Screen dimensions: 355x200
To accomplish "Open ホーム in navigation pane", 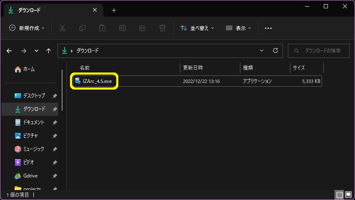I will [x=25, y=69].
